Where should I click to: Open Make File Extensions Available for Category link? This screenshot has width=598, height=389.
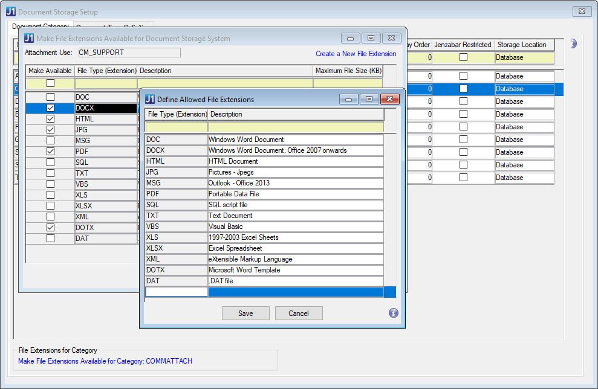105,361
